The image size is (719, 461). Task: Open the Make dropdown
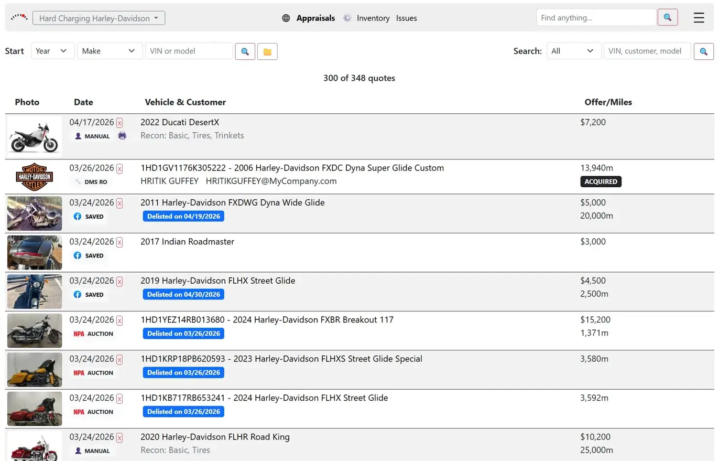pos(110,51)
